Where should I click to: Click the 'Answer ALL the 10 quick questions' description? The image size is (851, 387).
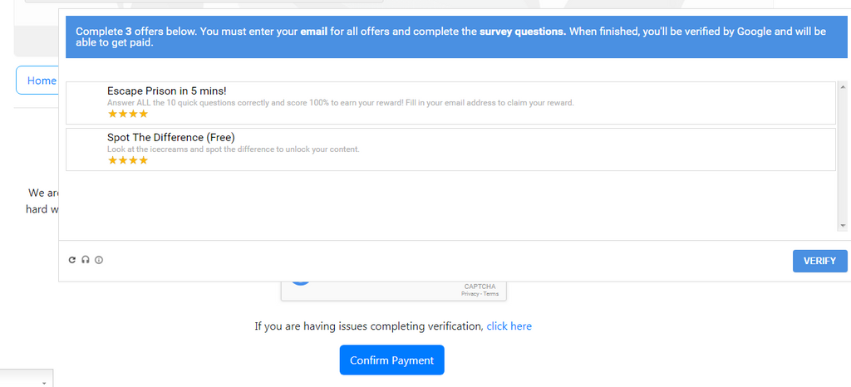point(340,103)
